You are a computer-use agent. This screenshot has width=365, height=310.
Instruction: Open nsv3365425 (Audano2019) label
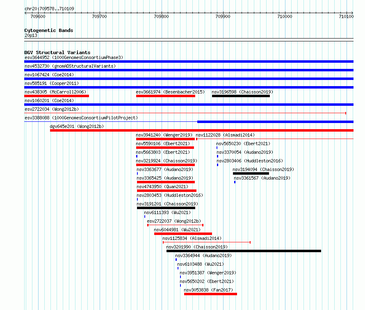[165, 178]
